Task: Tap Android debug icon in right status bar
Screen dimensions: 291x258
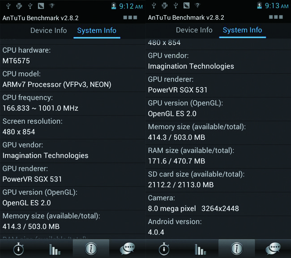Action: (164, 5)
